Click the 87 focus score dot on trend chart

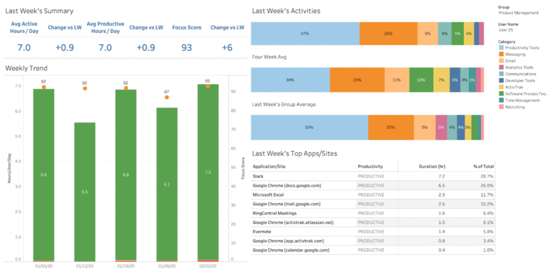(167, 97)
